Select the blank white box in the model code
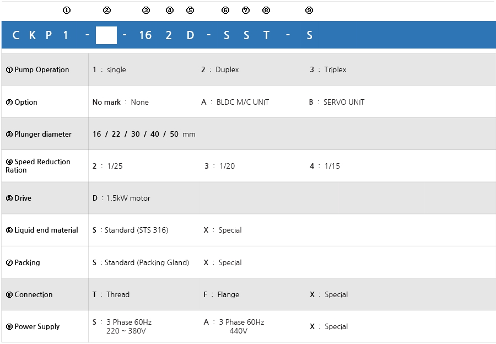 coord(106,35)
